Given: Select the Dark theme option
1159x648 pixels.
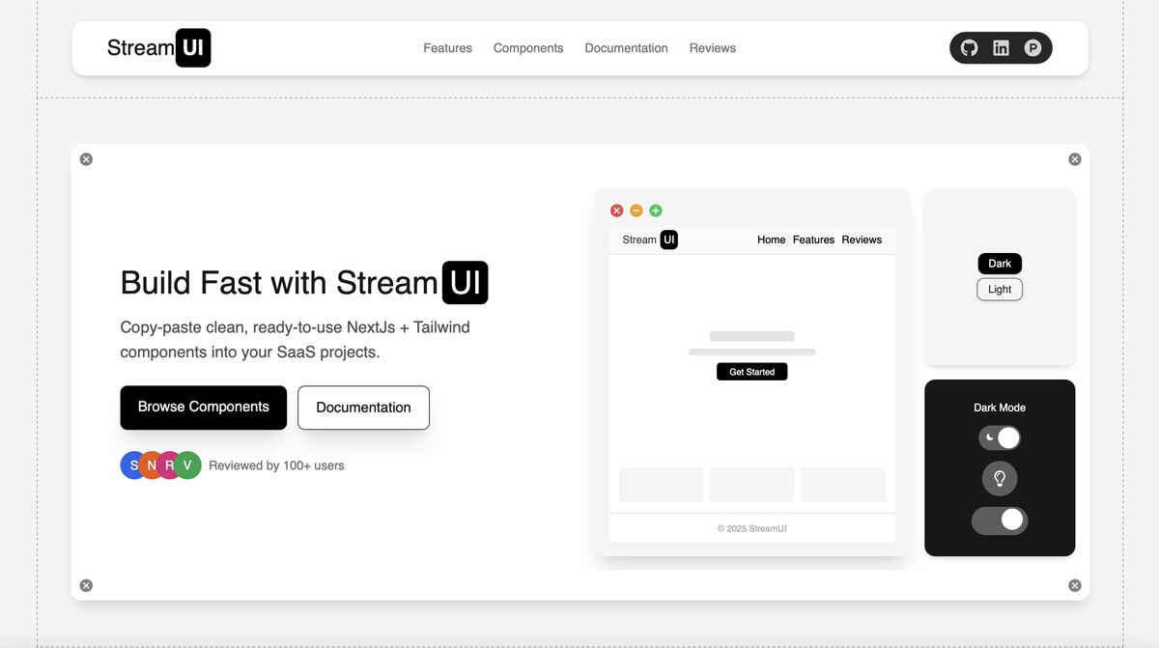Looking at the screenshot, I should [x=1000, y=264].
